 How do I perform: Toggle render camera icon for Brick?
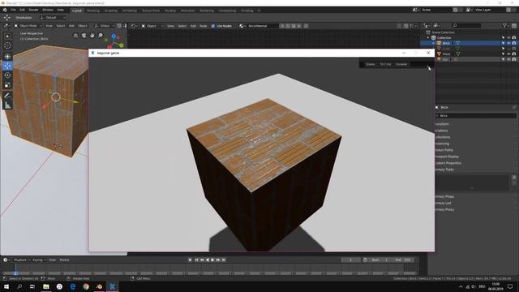click(514, 43)
